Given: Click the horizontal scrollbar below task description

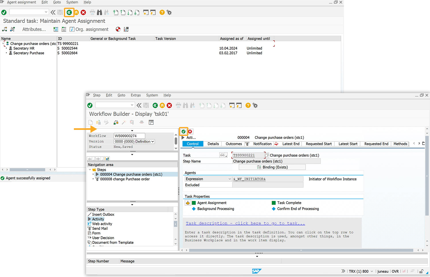Looking at the screenshot, I should [301, 250].
